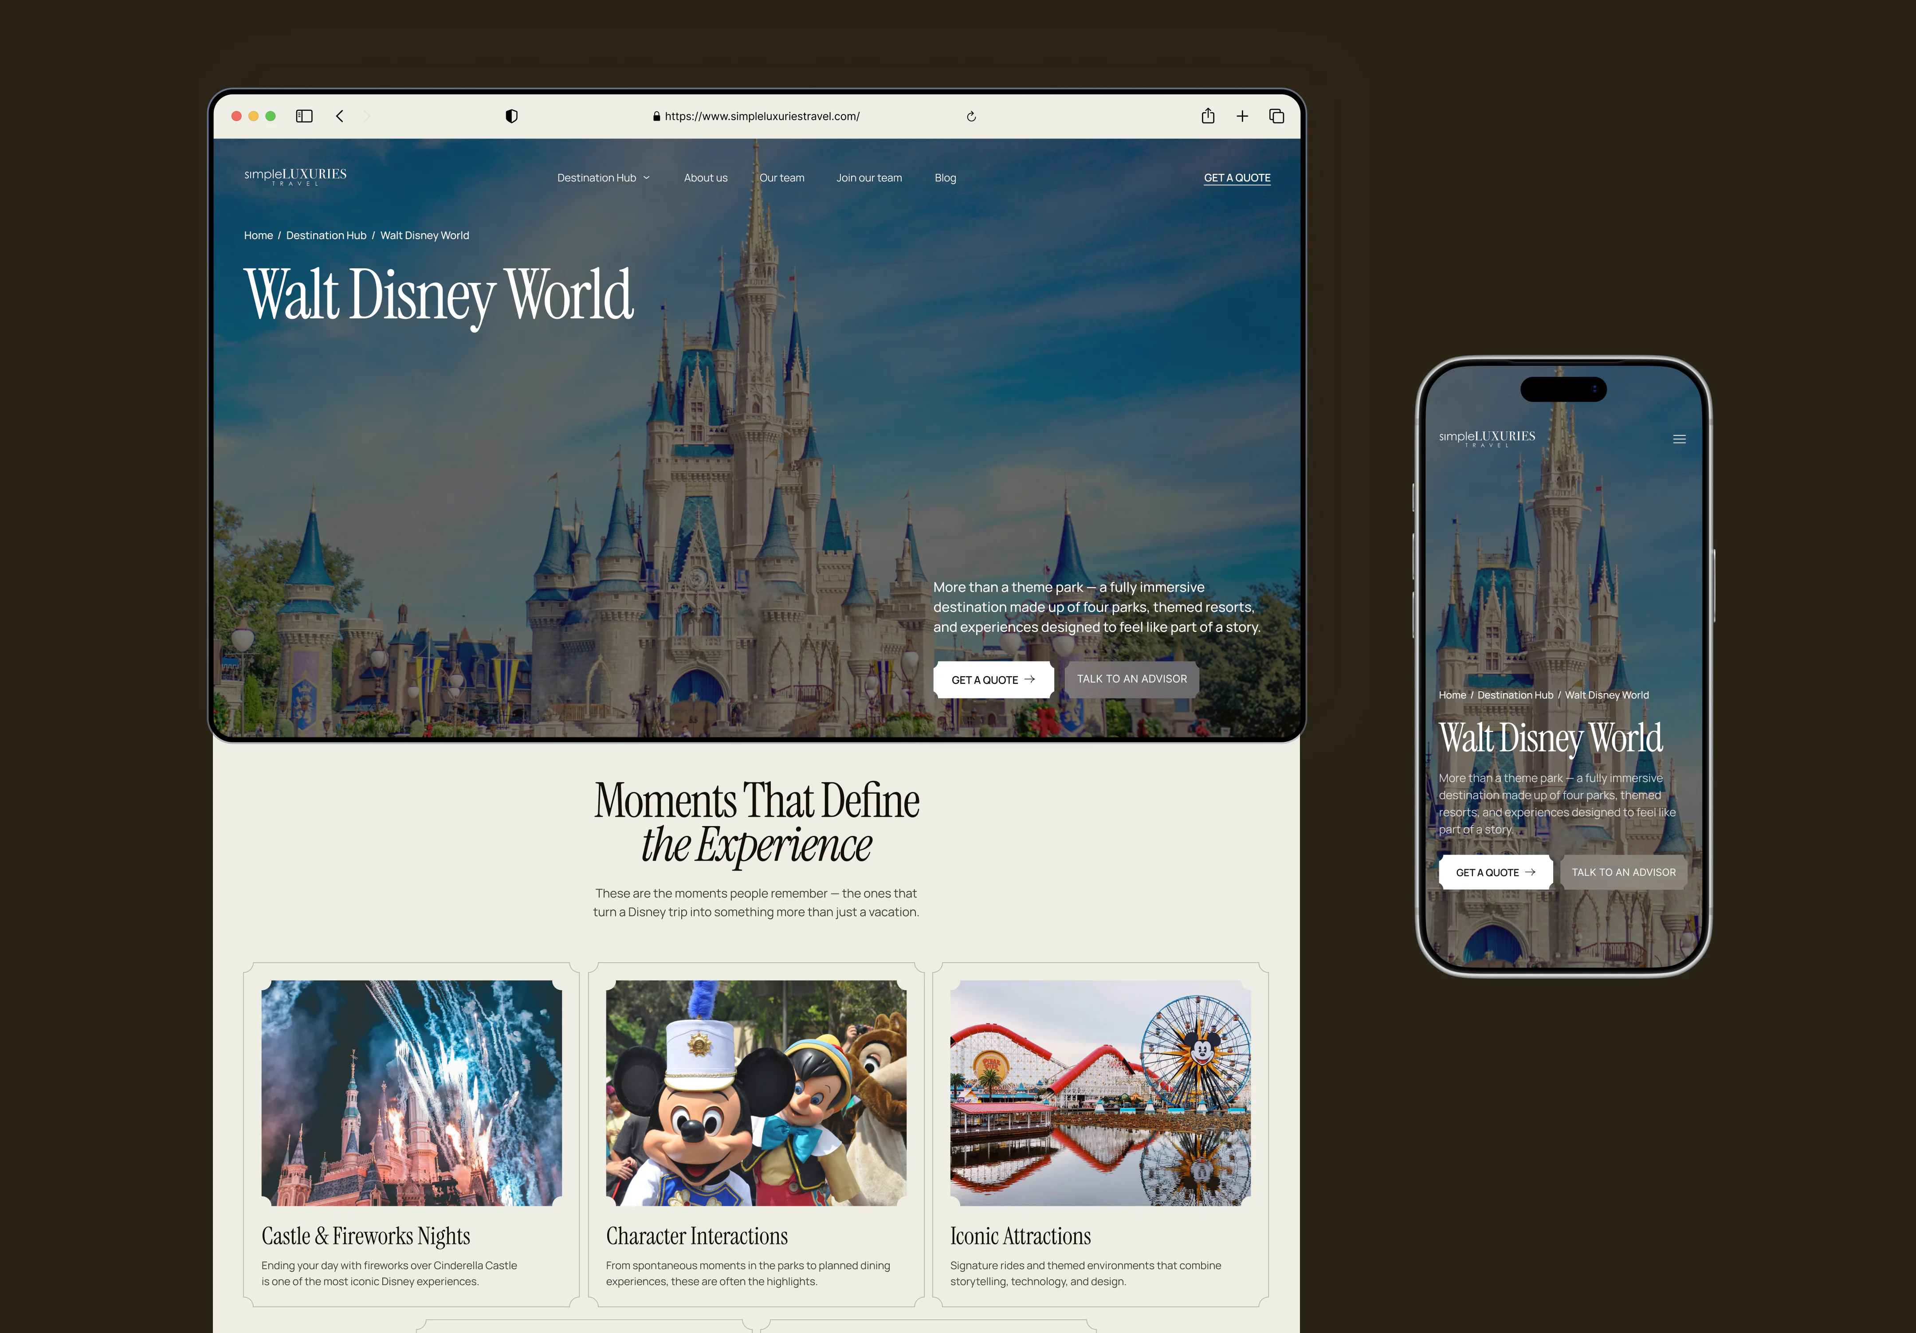Click Walt Disney World in the phone breadcrumb
The image size is (1916, 1333).
pos(1606,695)
